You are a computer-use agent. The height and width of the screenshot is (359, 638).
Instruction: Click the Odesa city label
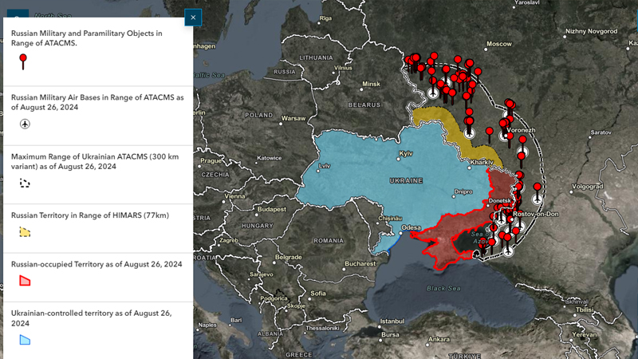(411, 227)
